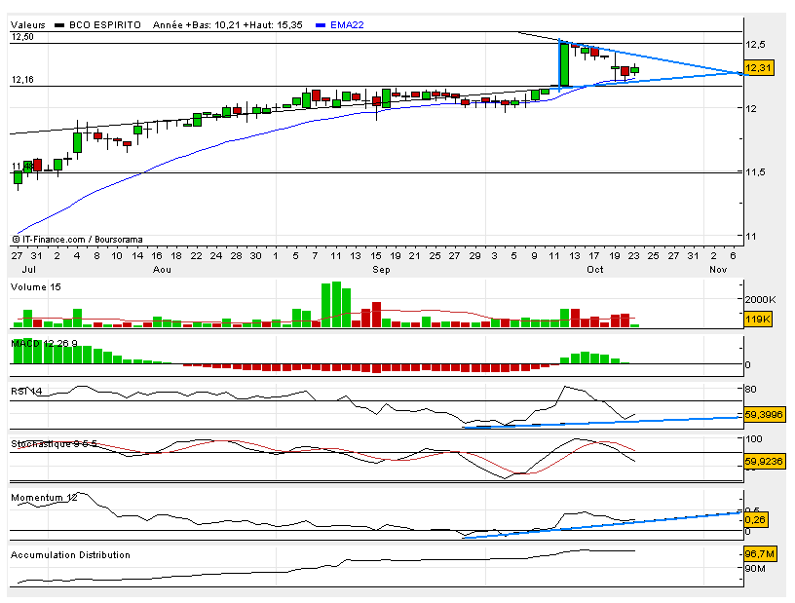
Task: Click the tall green candle on October 12
Action: point(564,65)
